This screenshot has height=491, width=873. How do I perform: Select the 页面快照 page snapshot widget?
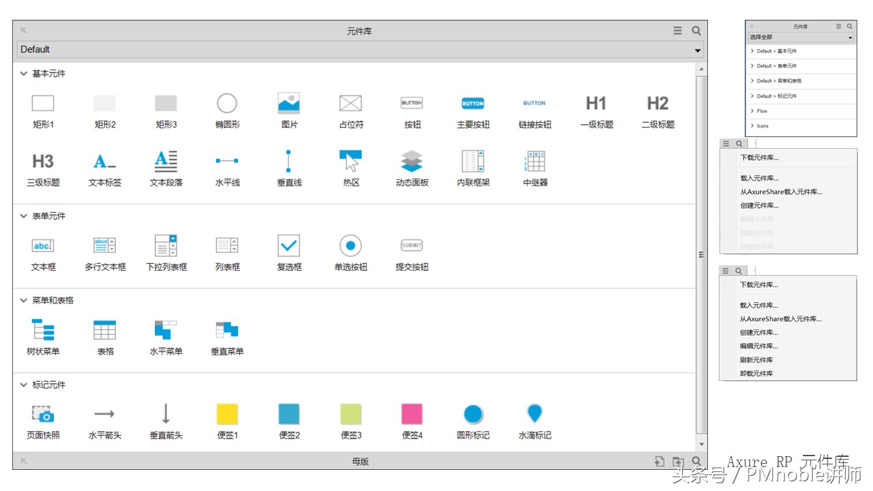pyautogui.click(x=43, y=413)
